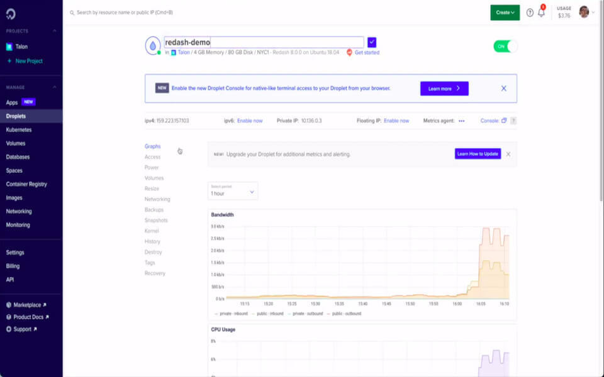Click the Talon link under droplet name
Image resolution: width=604 pixels, height=377 pixels.
pyautogui.click(x=184, y=52)
